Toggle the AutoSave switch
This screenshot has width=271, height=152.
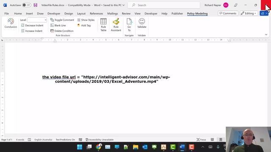point(26,5)
